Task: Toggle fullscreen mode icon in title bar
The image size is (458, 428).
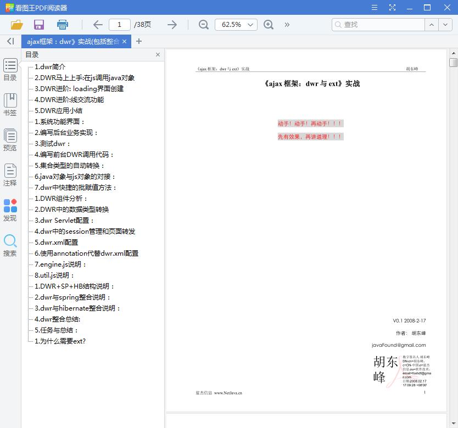Action: click(x=392, y=8)
